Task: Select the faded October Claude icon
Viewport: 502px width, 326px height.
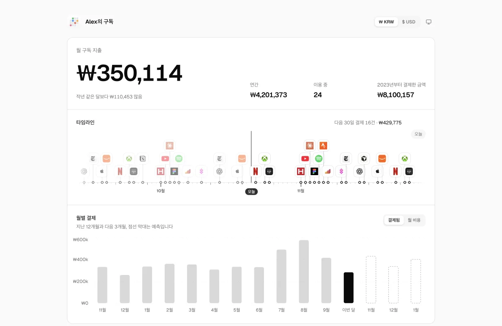Action: 169,145
